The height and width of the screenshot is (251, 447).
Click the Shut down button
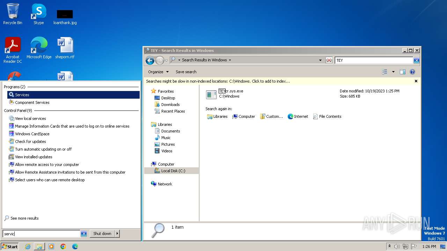tap(102, 234)
